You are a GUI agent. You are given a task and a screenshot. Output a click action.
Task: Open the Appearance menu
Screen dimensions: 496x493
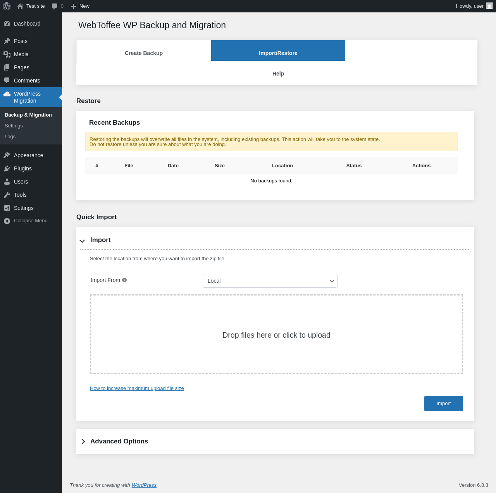(x=31, y=155)
